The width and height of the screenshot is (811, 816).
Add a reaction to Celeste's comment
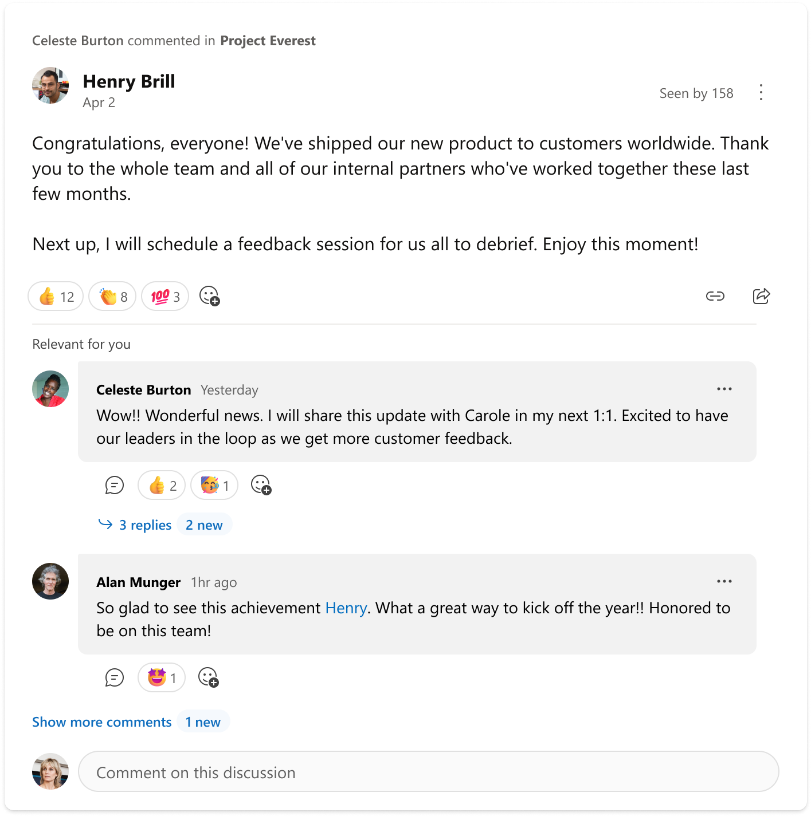[x=261, y=485]
